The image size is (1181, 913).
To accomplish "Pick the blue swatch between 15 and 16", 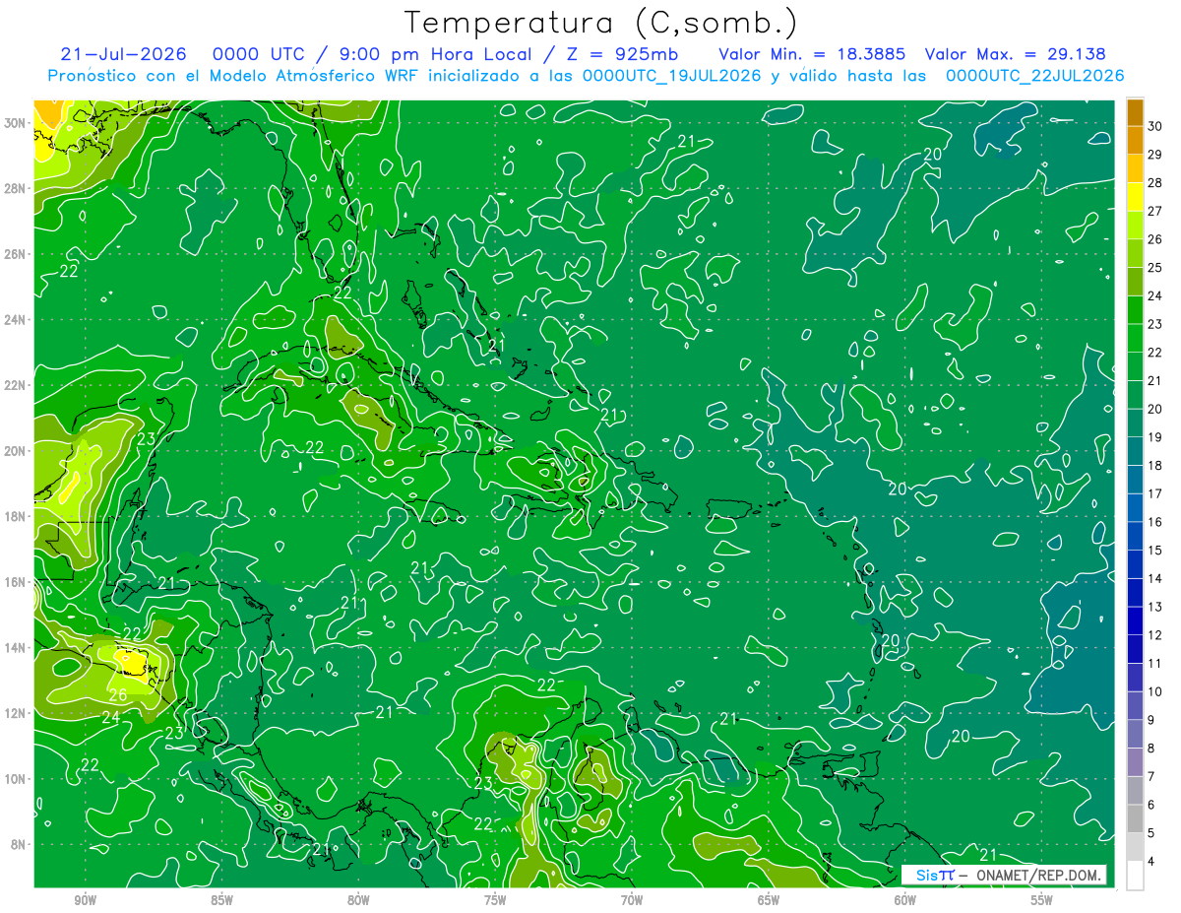I will click(x=1135, y=537).
